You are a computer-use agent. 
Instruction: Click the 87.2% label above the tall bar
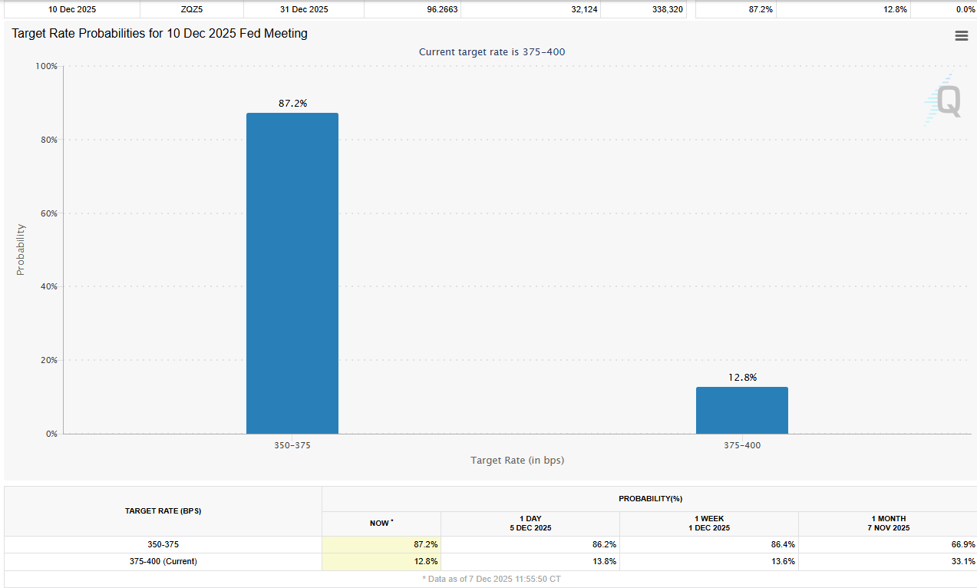pos(292,102)
